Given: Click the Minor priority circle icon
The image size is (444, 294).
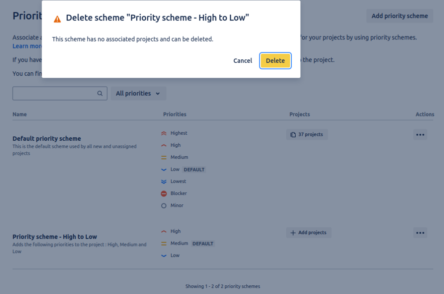Looking at the screenshot, I should coord(164,206).
